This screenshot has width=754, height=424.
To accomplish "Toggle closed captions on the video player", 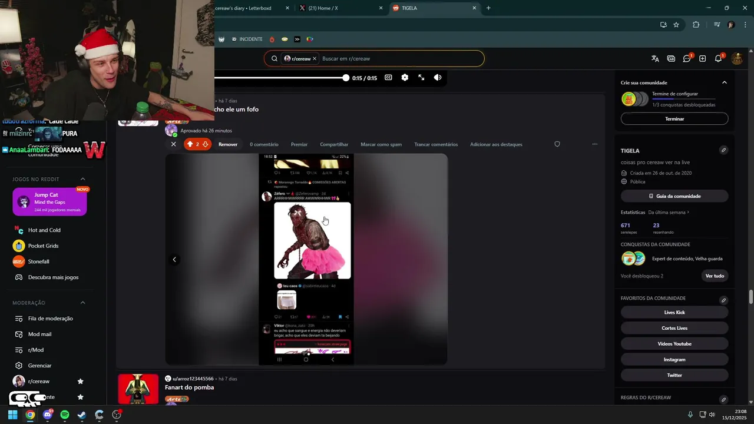I will pyautogui.click(x=388, y=78).
